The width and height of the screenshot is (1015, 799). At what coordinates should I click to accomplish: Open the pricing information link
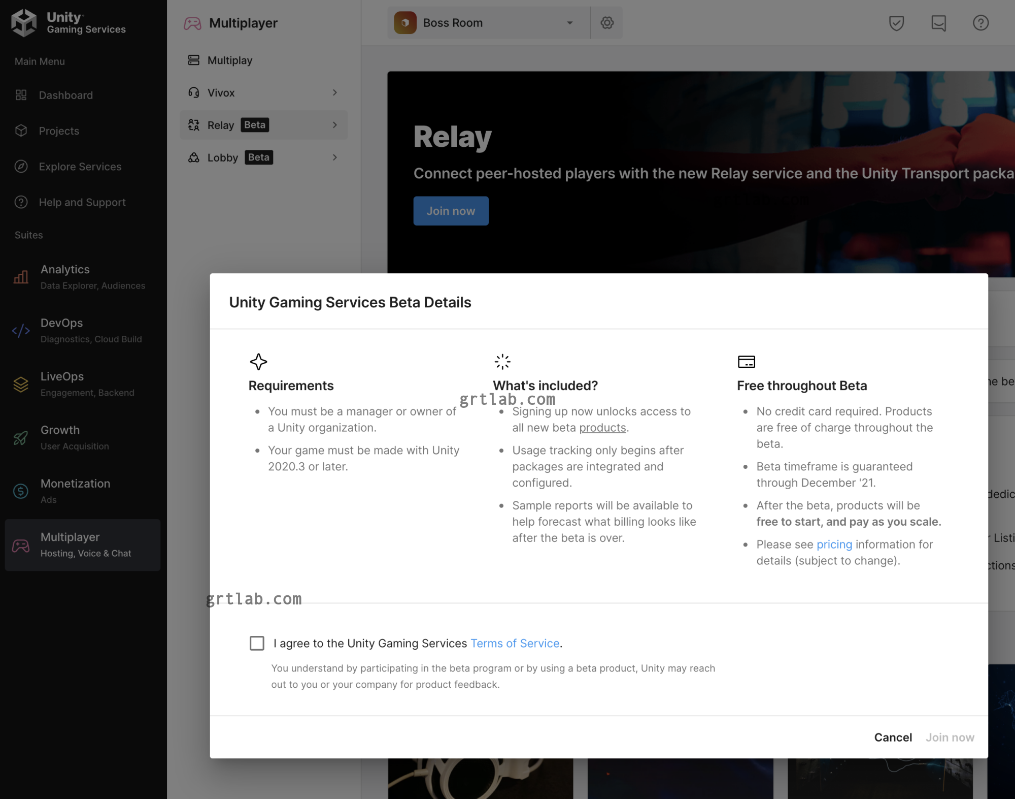pos(834,544)
